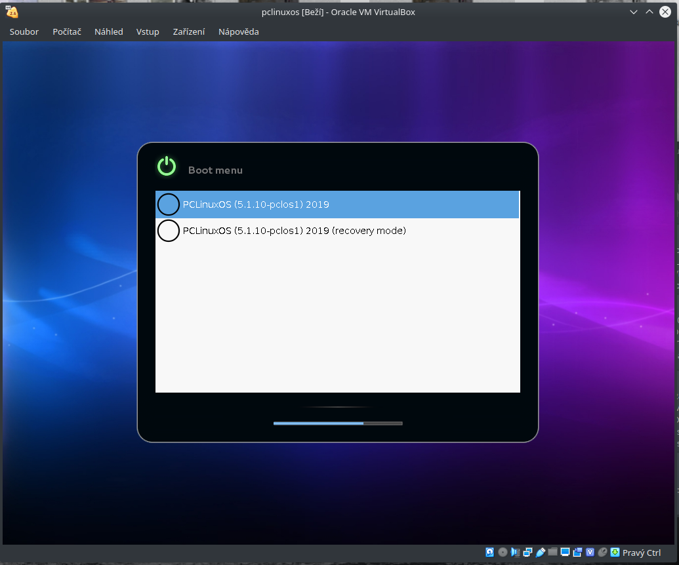Viewport: 679px width, 565px height.
Task: Open the window options chevron
Action: coord(633,12)
